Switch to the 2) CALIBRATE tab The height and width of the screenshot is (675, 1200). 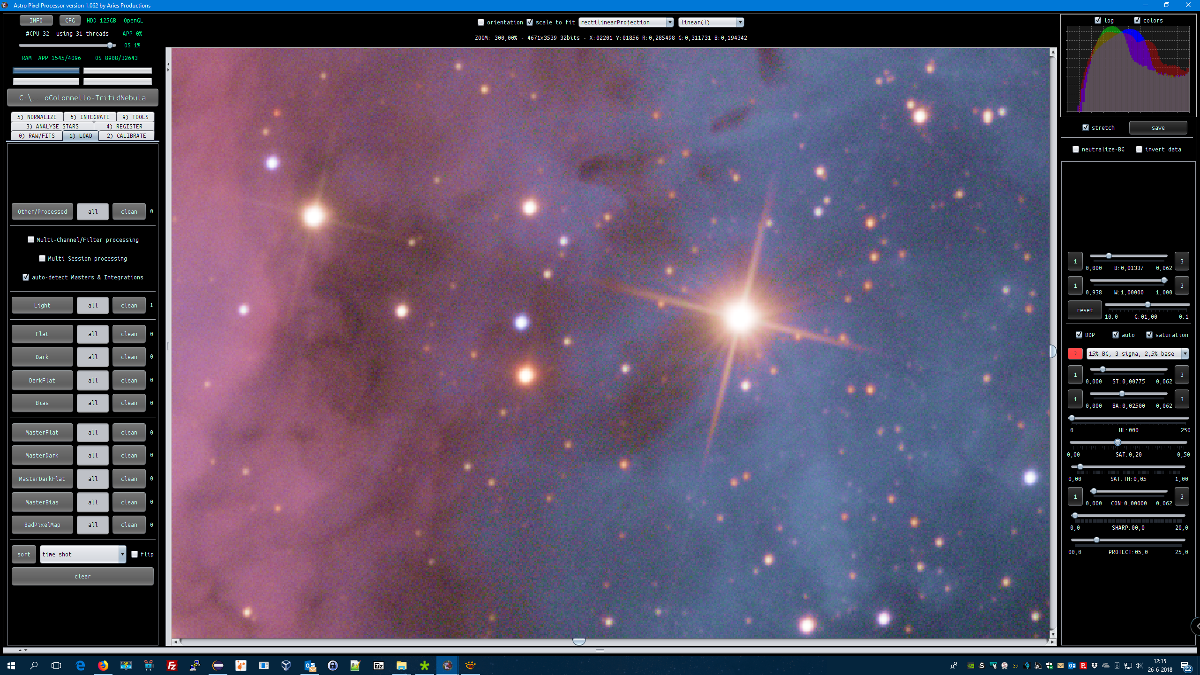click(126, 135)
